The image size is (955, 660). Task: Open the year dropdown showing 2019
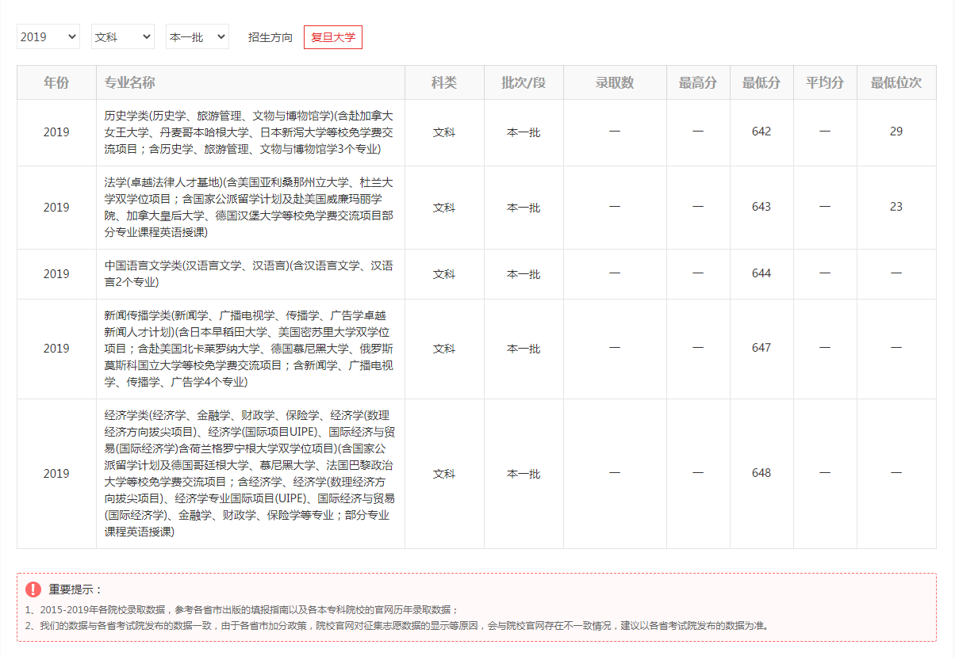click(48, 36)
